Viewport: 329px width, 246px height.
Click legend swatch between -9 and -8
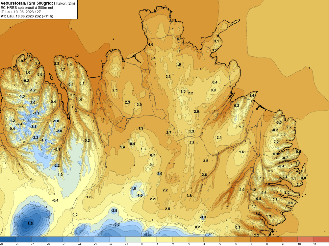point(8,239)
